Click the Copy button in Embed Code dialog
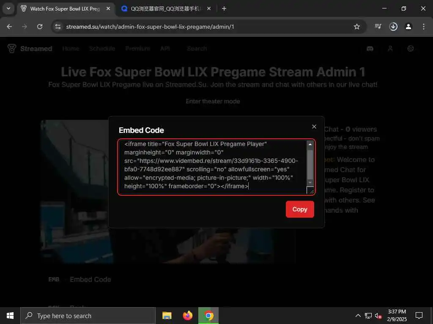Viewport: 433px width, 324px height. click(x=300, y=209)
